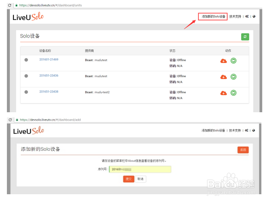The image size is (270, 202).
Task: Click Dcast : mudutest in 201651-23436 row
Action: 96,76
